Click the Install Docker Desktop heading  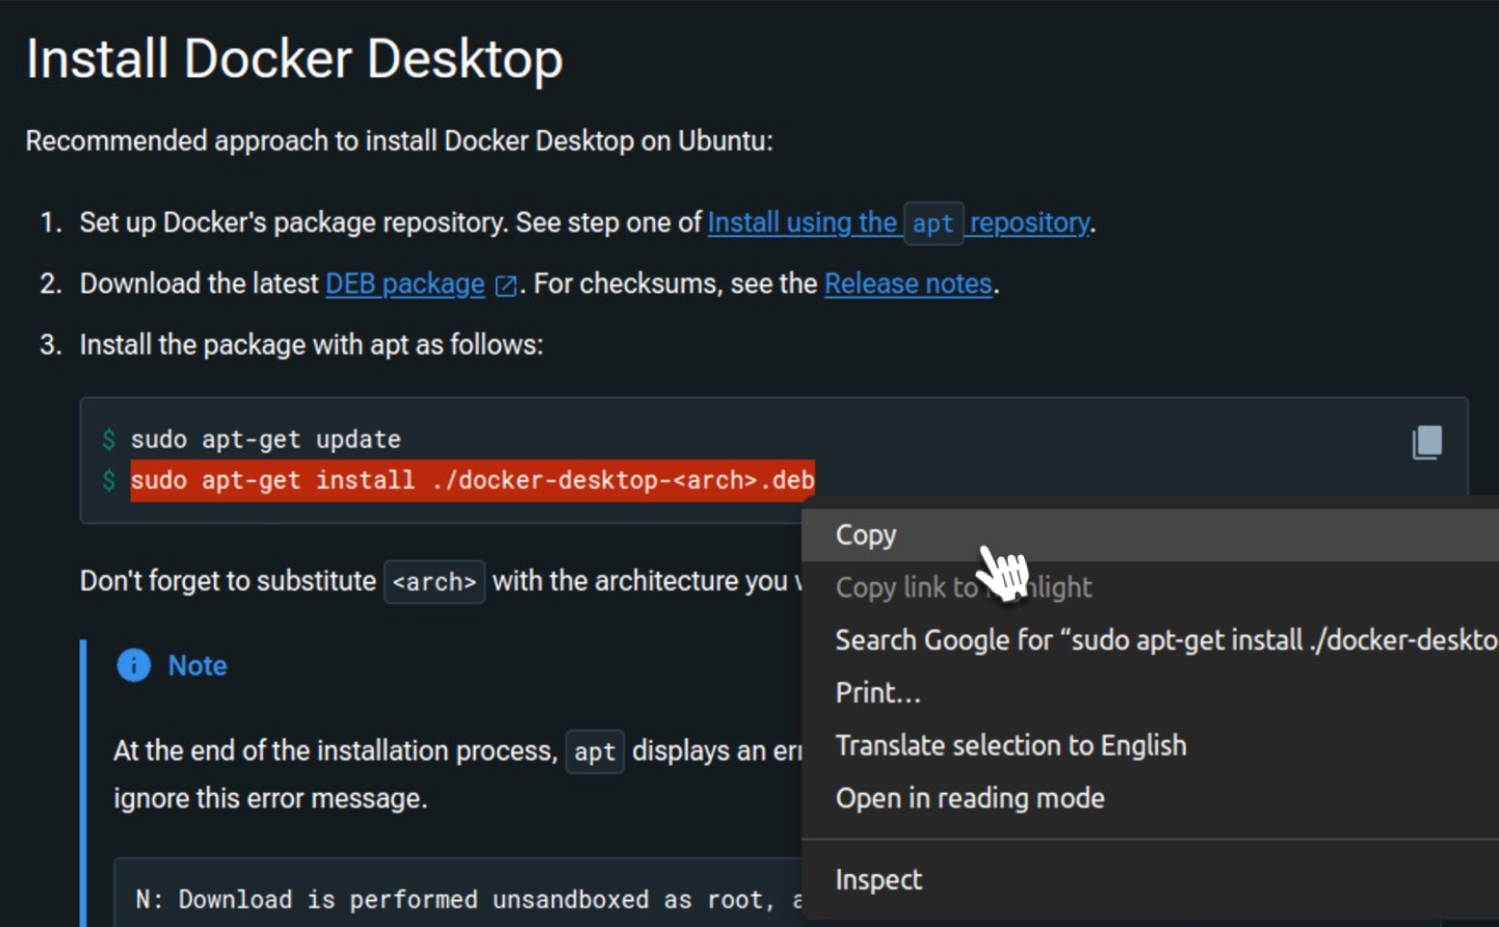295,59
